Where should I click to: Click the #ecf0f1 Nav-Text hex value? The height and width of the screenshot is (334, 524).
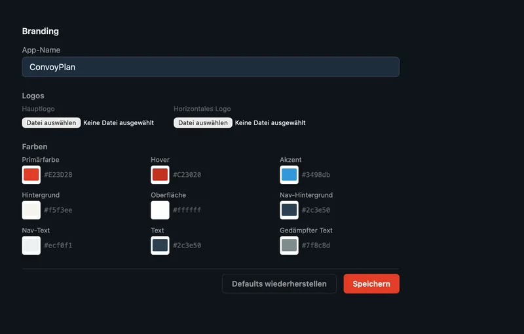point(58,246)
